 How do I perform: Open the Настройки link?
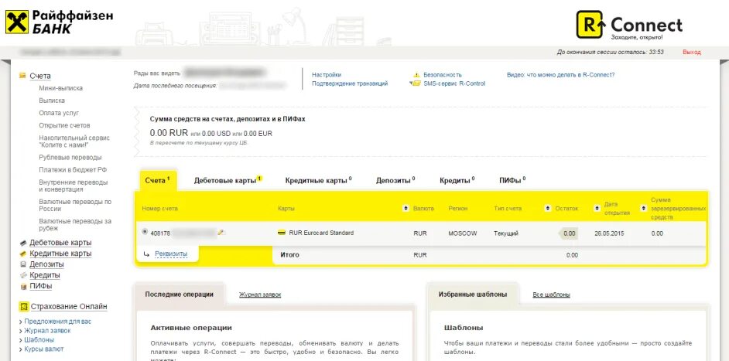coord(327,74)
